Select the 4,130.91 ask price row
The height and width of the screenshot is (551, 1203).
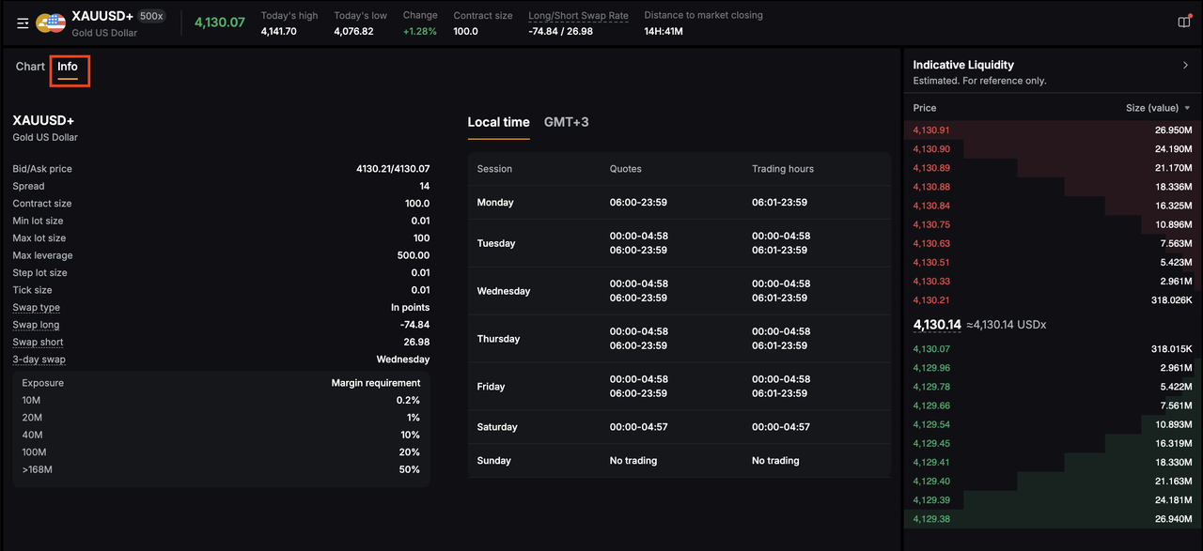[x=1053, y=130]
